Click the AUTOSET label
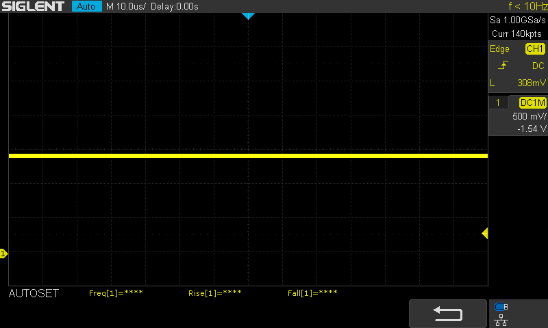 point(34,294)
